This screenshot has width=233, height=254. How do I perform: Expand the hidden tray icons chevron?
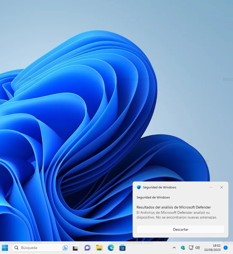(x=174, y=248)
